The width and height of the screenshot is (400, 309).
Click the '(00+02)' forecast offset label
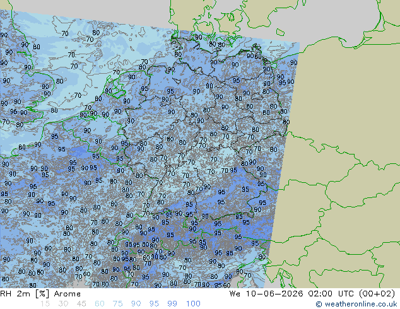click(x=377, y=294)
